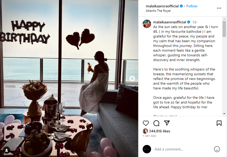Click the caption scrollbar down arrow
This screenshot has width=227, height=157.
pyautogui.click(x=224, y=114)
